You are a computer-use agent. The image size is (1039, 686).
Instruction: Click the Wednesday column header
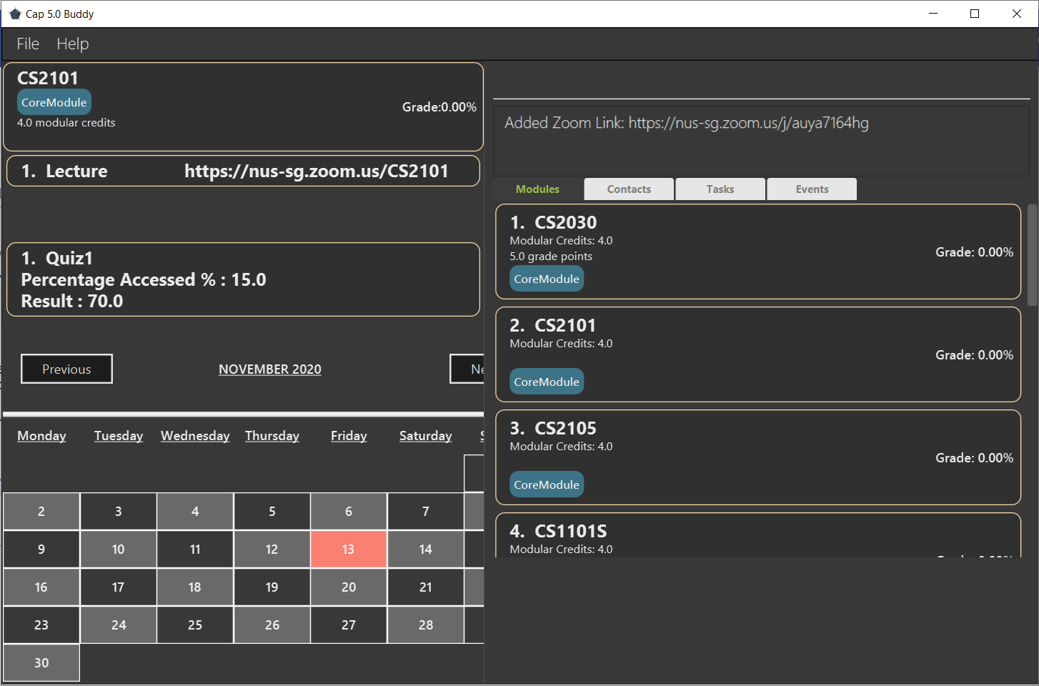tap(195, 436)
